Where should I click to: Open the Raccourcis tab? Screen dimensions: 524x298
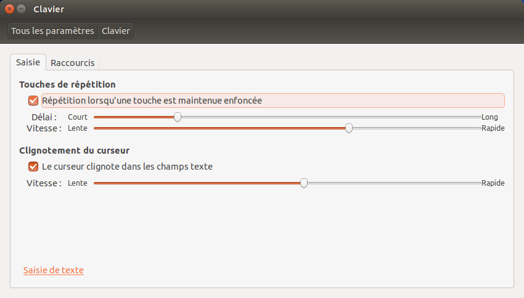point(73,63)
